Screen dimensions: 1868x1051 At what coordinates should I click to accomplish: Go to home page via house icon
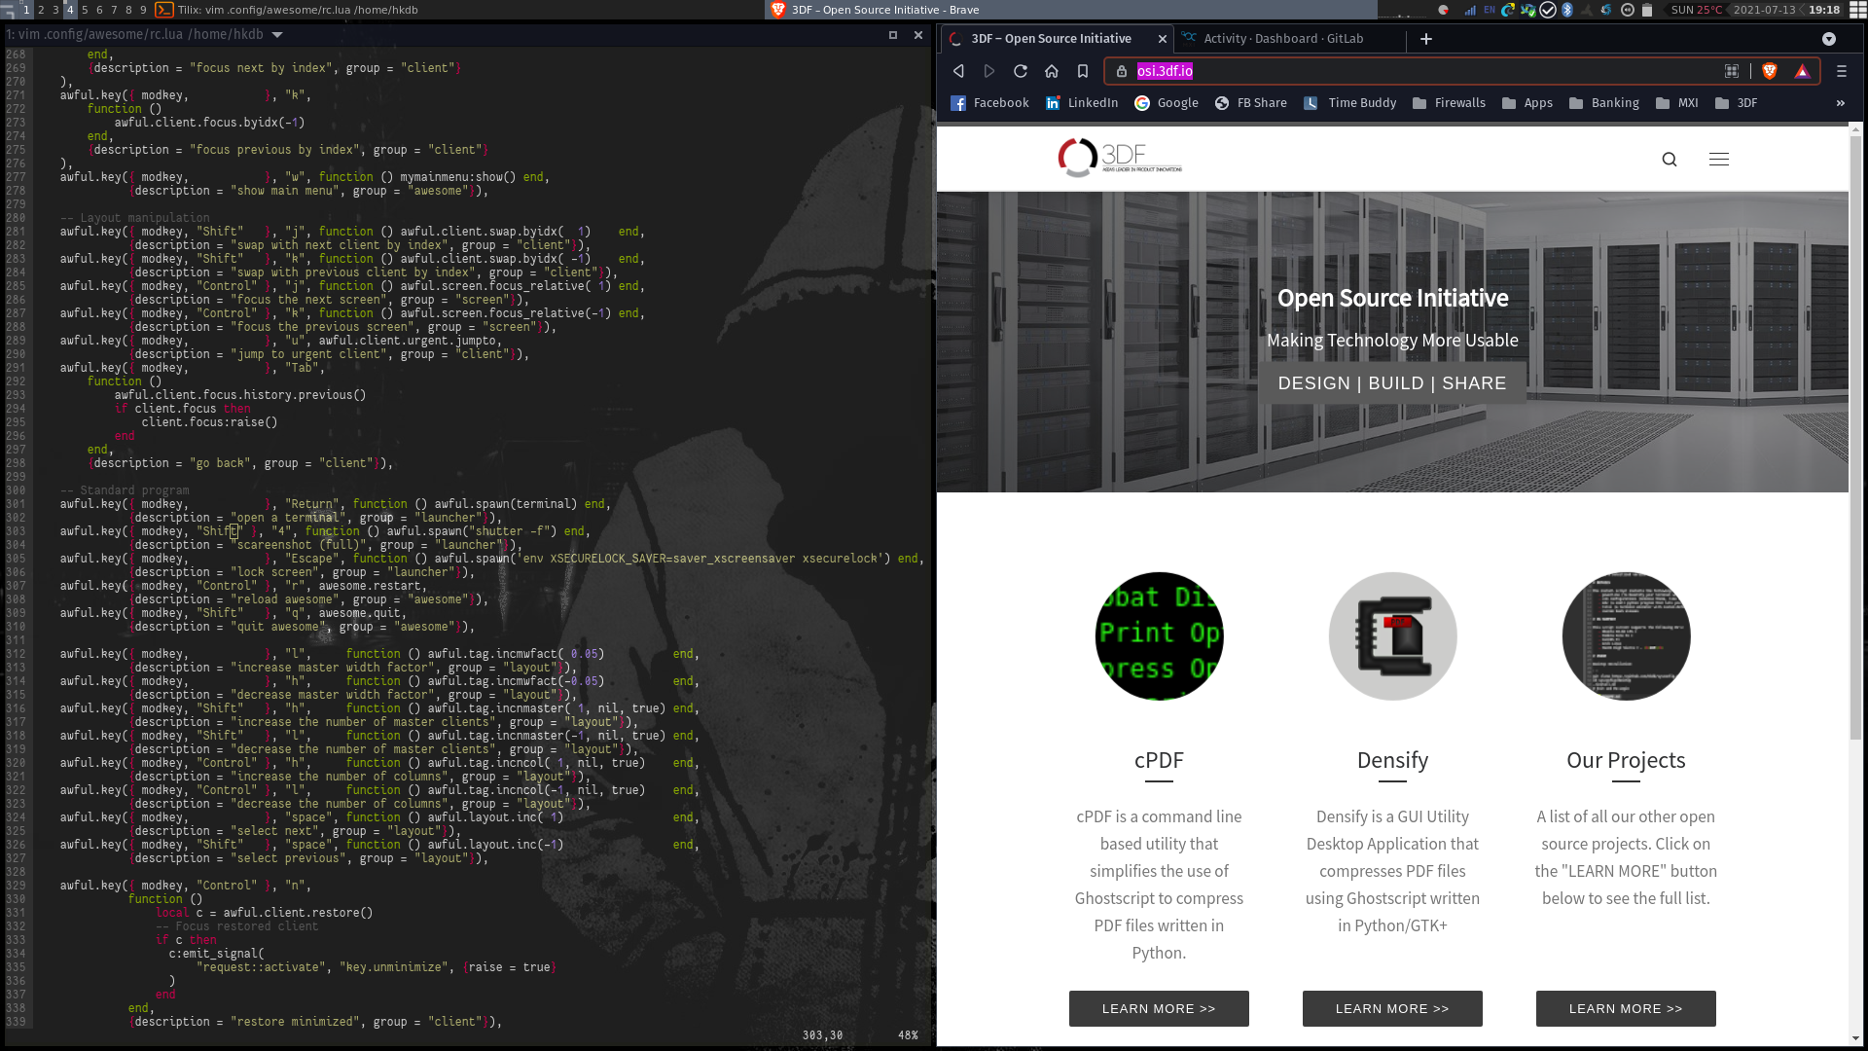pyautogui.click(x=1052, y=71)
